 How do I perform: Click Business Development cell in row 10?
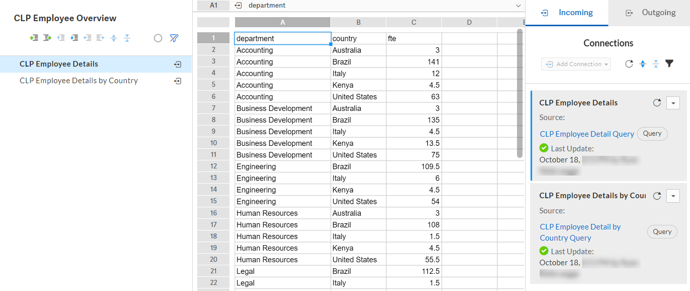pos(283,143)
